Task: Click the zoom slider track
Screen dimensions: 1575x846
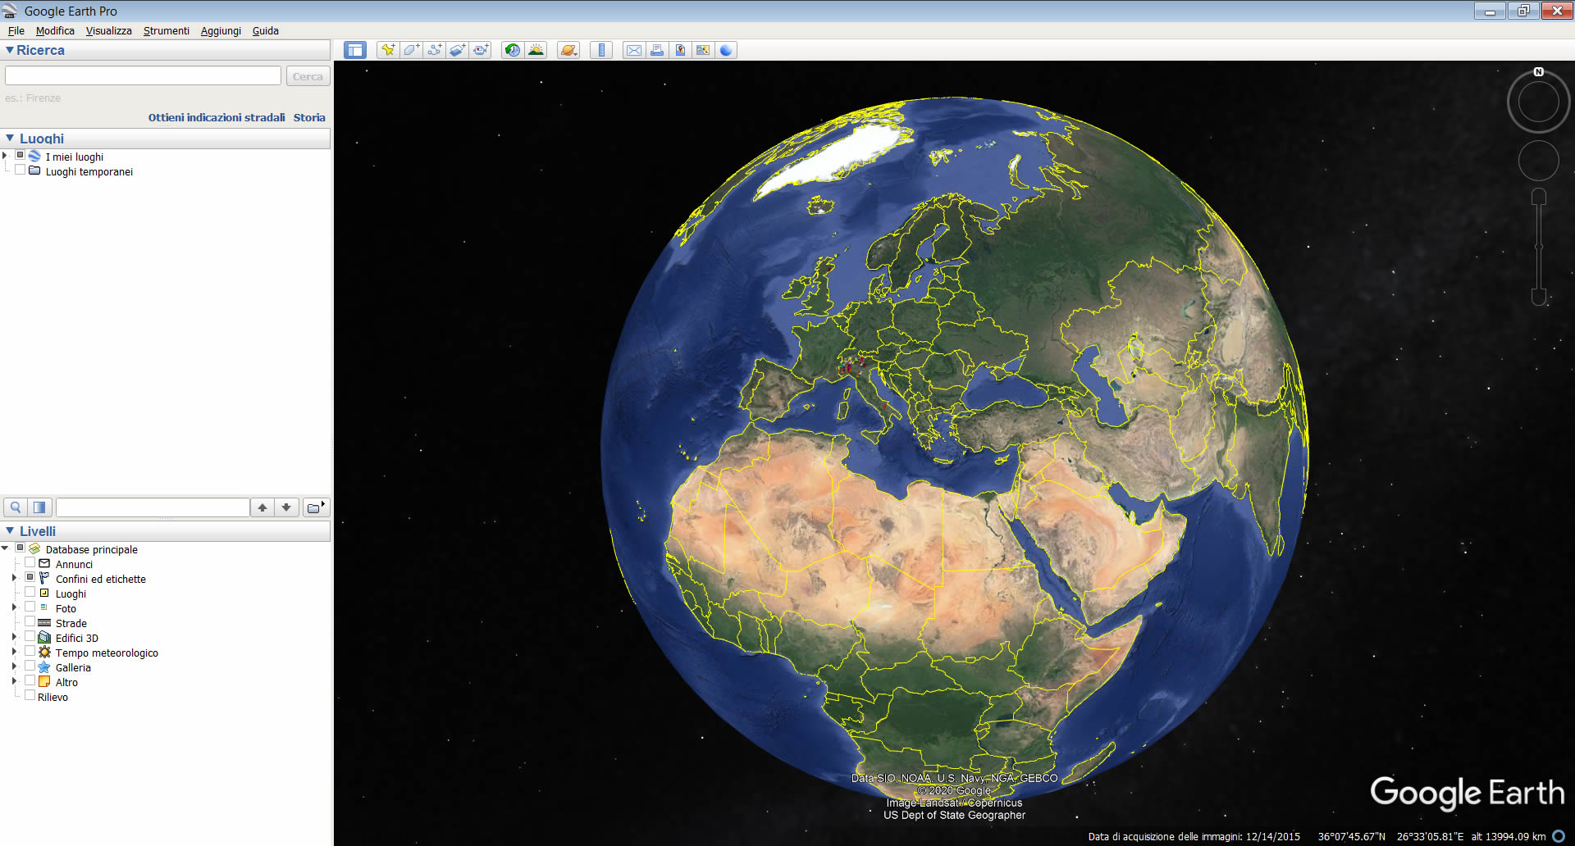Action: (1539, 246)
